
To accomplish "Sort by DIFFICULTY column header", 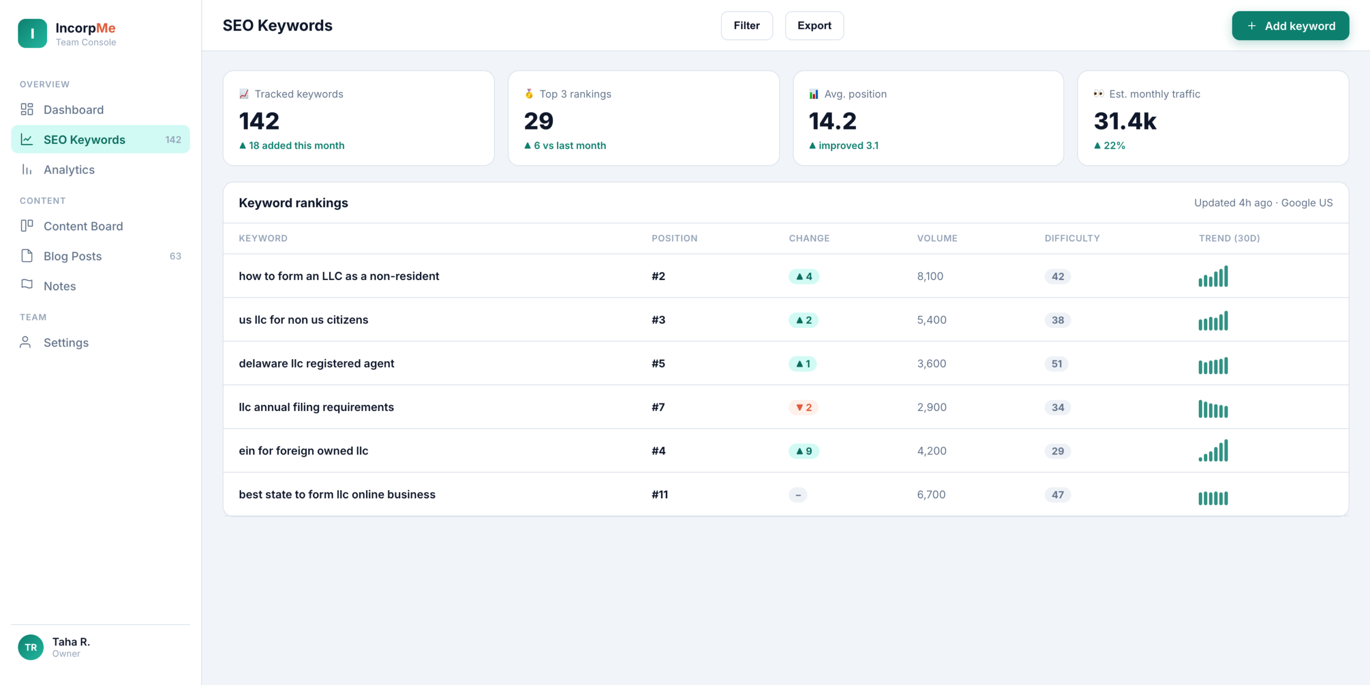I will (x=1072, y=238).
